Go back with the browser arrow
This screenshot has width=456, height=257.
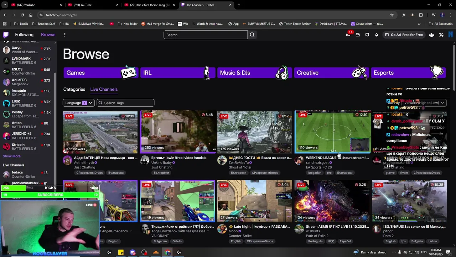point(5,15)
